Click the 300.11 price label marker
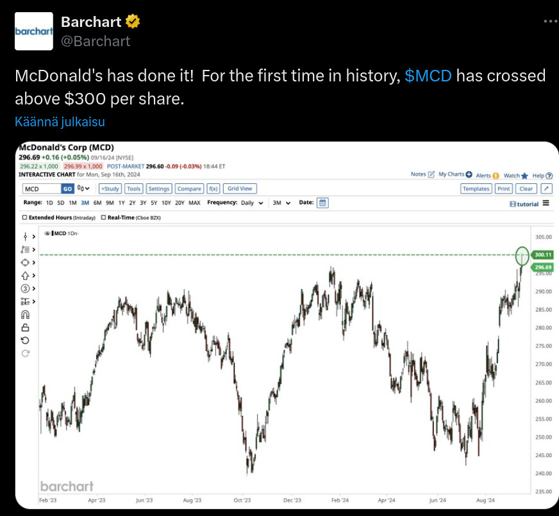559x516 pixels. click(542, 254)
